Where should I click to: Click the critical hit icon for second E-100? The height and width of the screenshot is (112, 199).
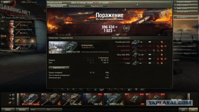pos(158,46)
